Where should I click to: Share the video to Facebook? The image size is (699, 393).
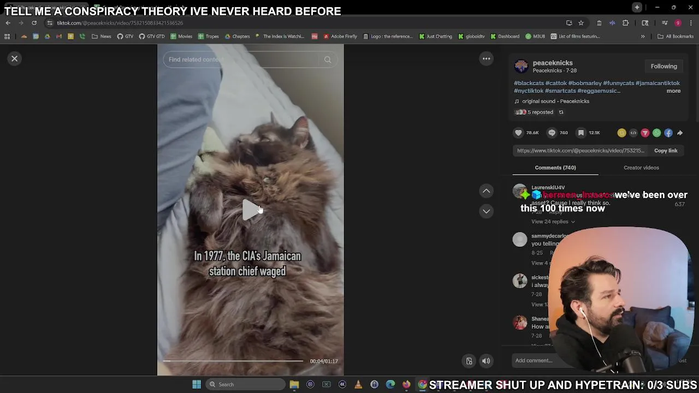point(668,133)
